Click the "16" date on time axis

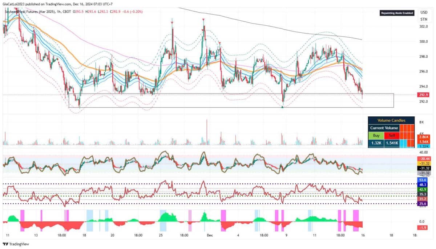(x=362, y=235)
